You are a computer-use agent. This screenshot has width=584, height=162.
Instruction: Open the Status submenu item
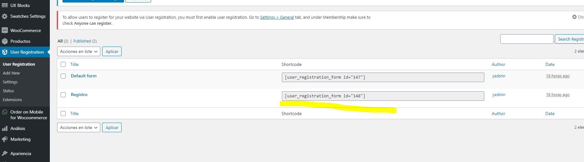(9, 91)
